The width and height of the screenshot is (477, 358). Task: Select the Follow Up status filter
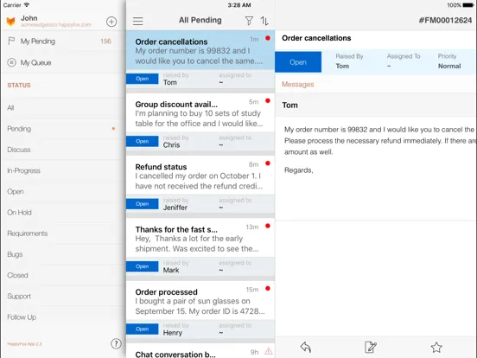point(63,317)
